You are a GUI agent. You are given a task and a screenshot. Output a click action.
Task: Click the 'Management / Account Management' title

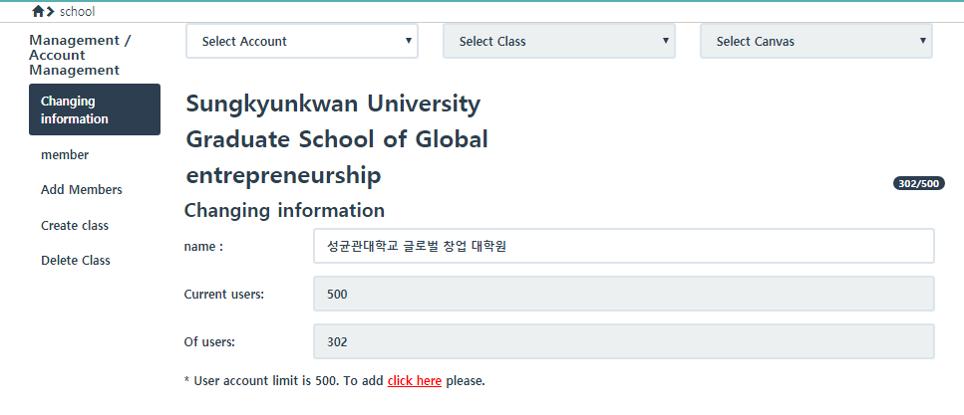[x=81, y=56]
